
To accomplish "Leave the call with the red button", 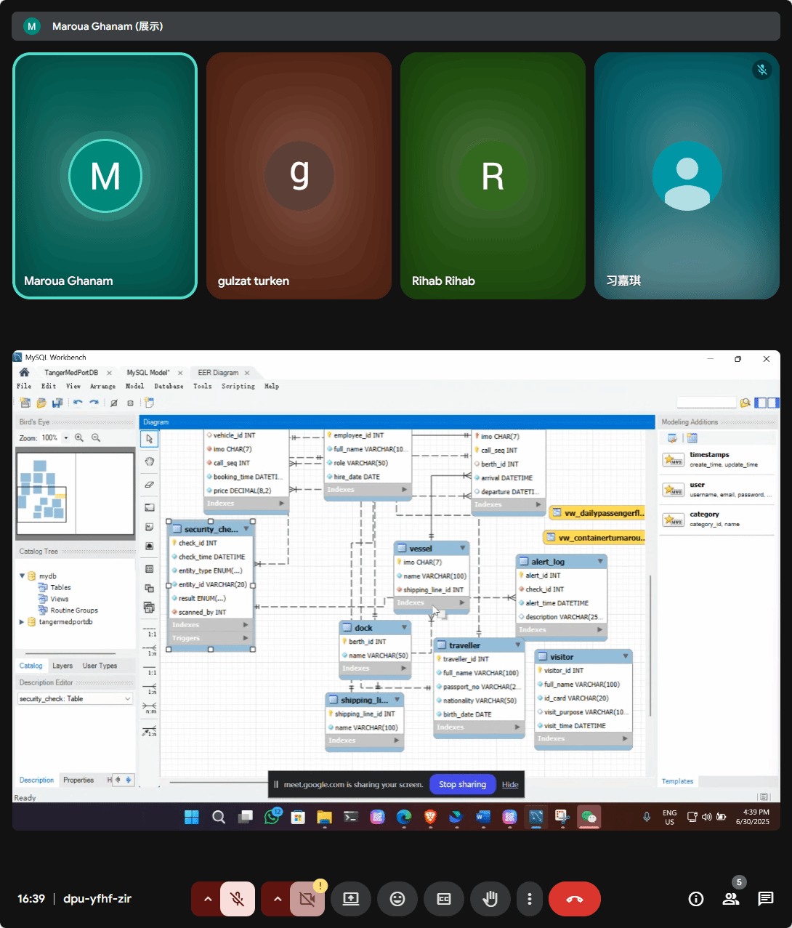I will pos(574,899).
